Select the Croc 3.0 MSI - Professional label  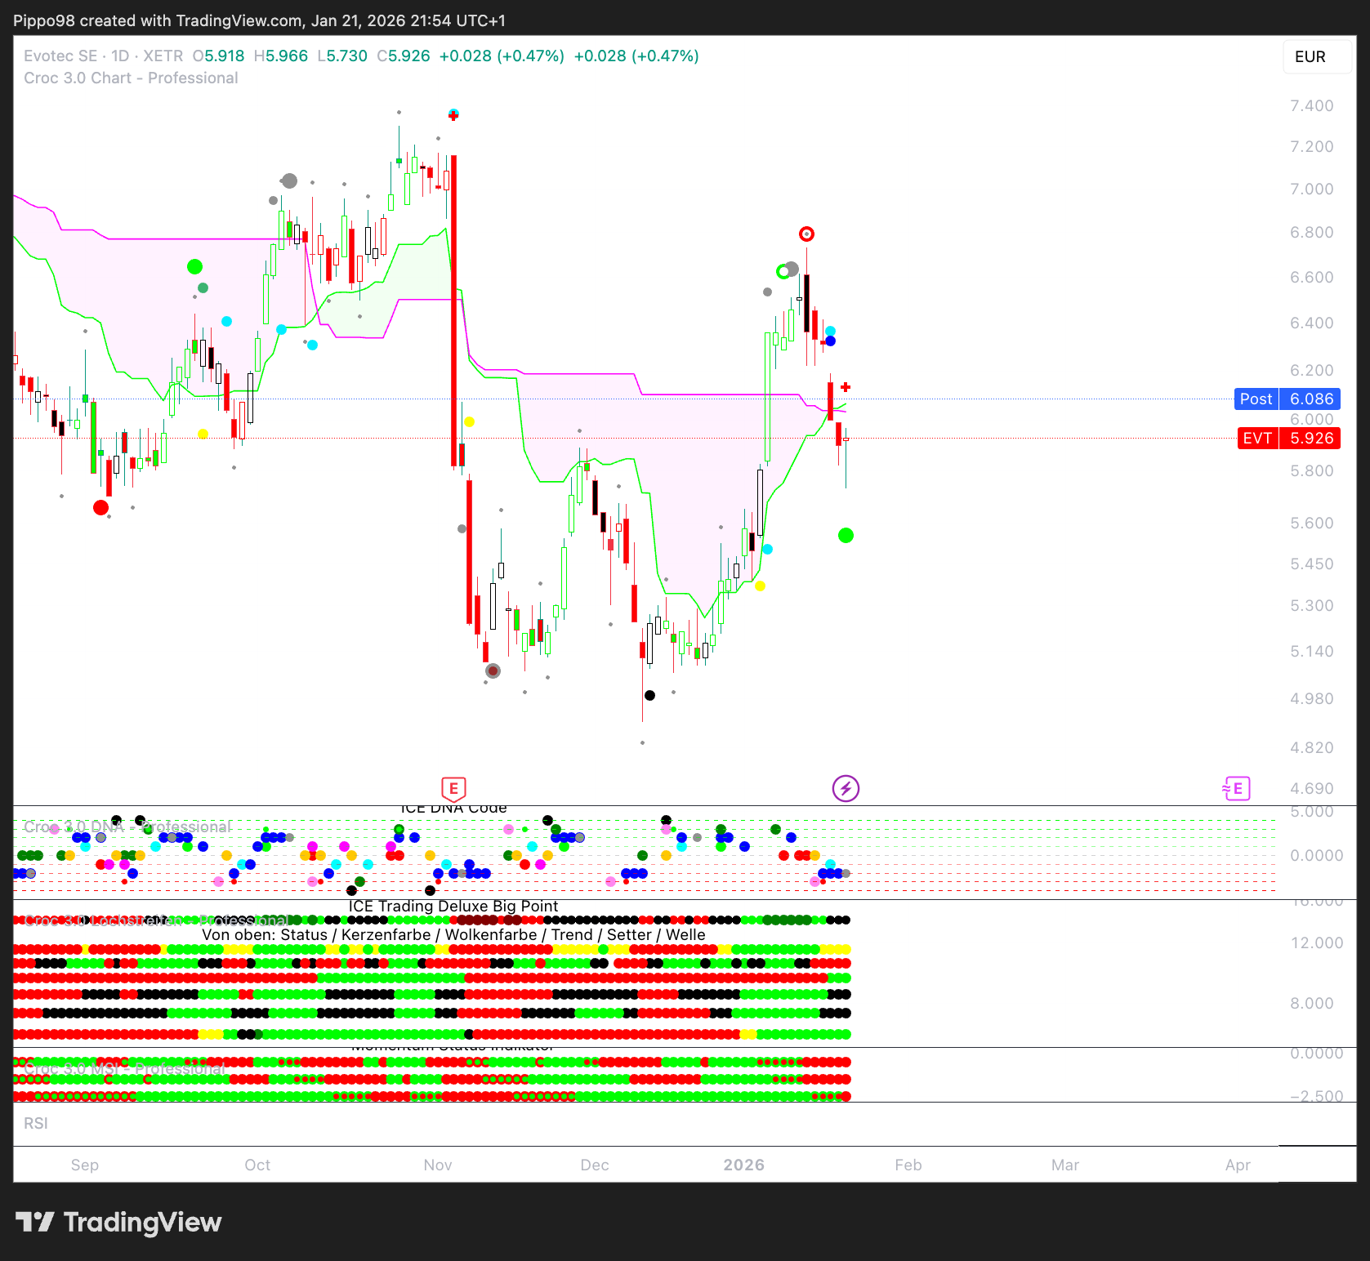coord(124,1070)
